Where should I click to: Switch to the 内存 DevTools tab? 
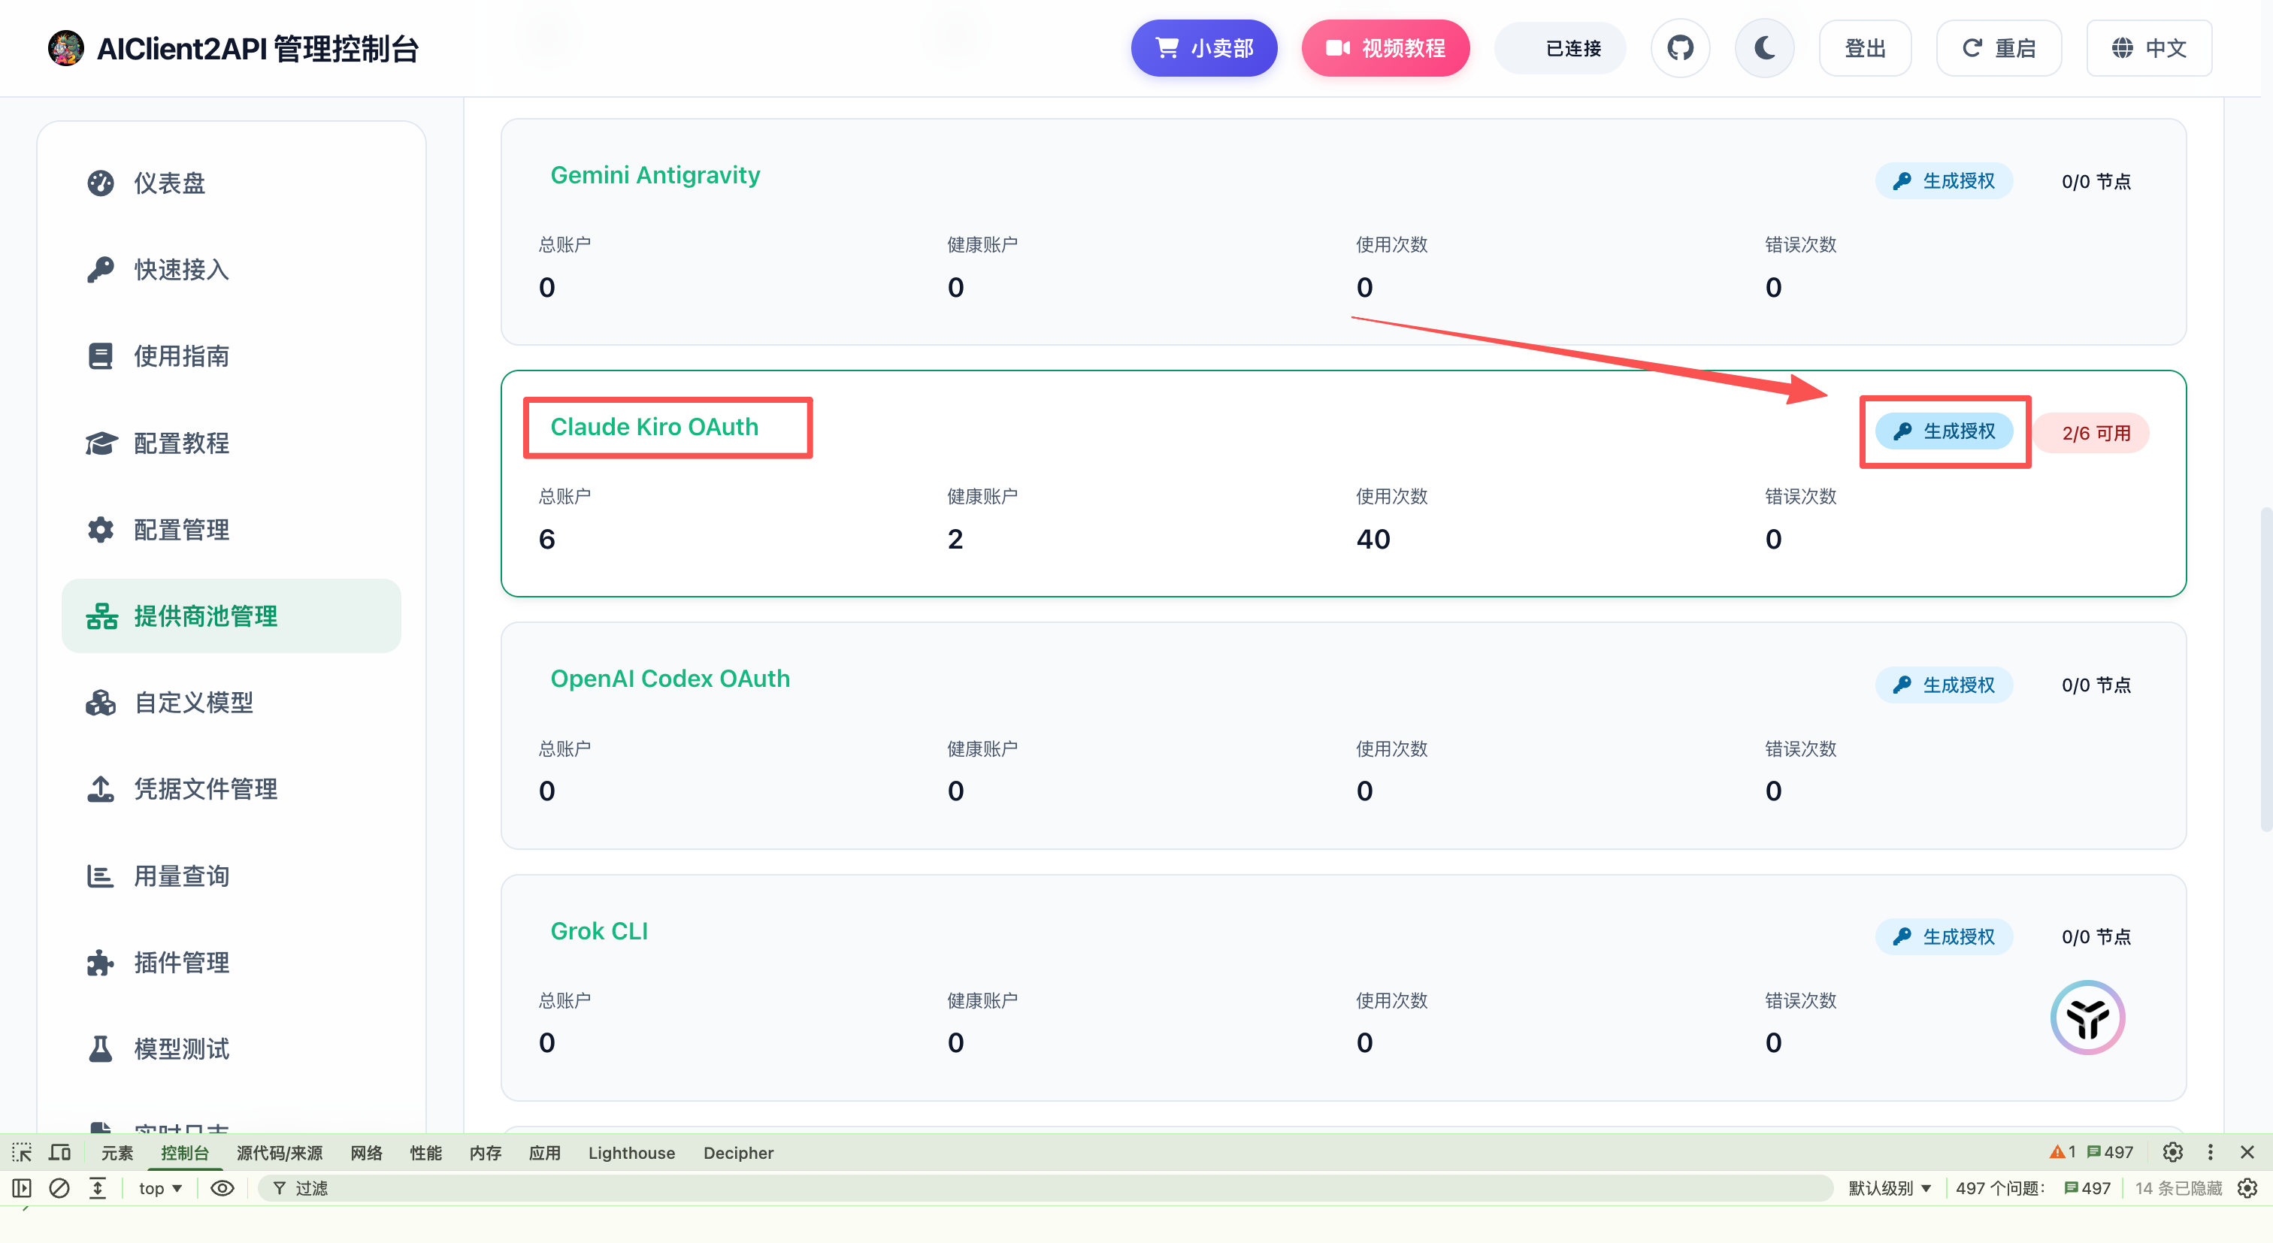(x=486, y=1153)
